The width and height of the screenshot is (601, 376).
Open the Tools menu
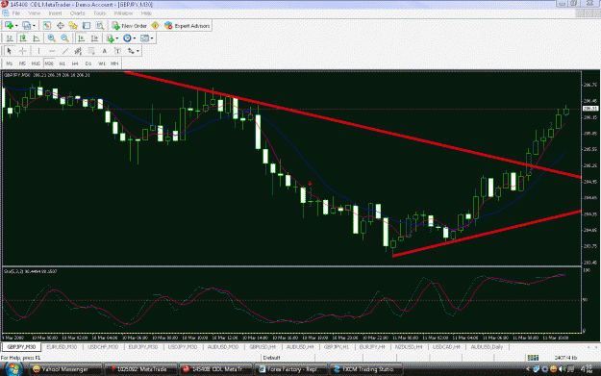tap(100, 13)
